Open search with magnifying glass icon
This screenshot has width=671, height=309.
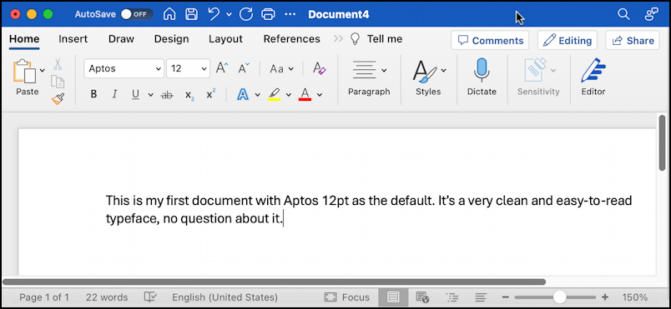(x=623, y=14)
